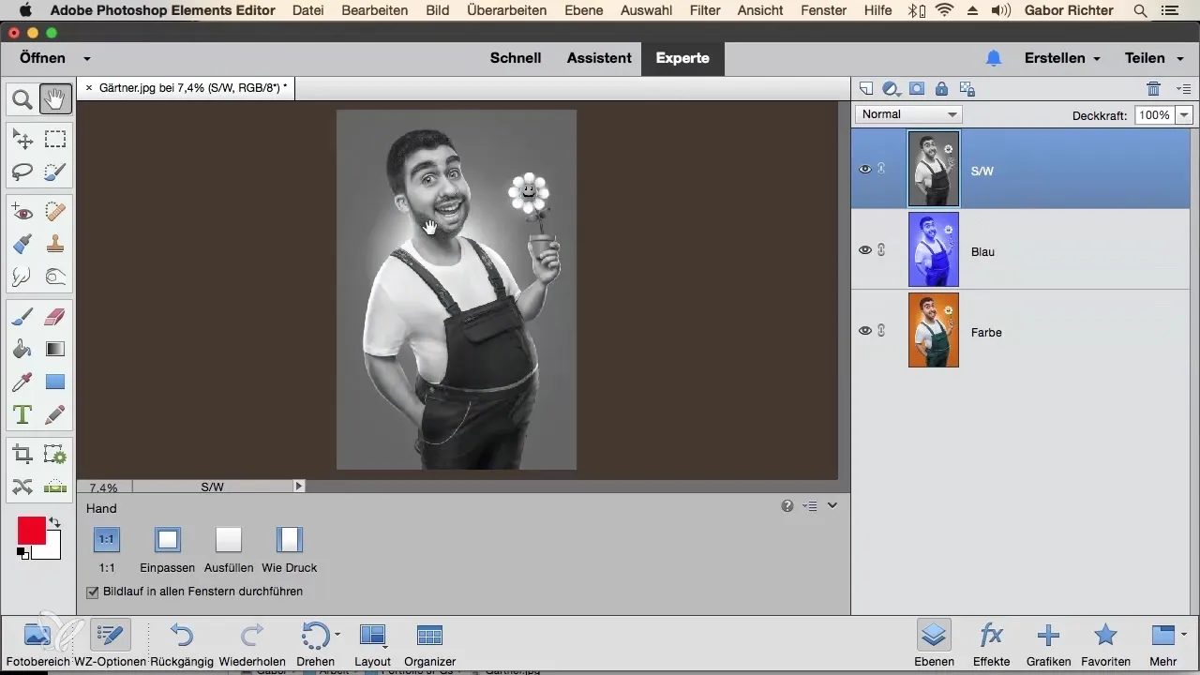The height and width of the screenshot is (675, 1200).
Task: Toggle link icon on the Blau layer
Action: [x=881, y=250]
